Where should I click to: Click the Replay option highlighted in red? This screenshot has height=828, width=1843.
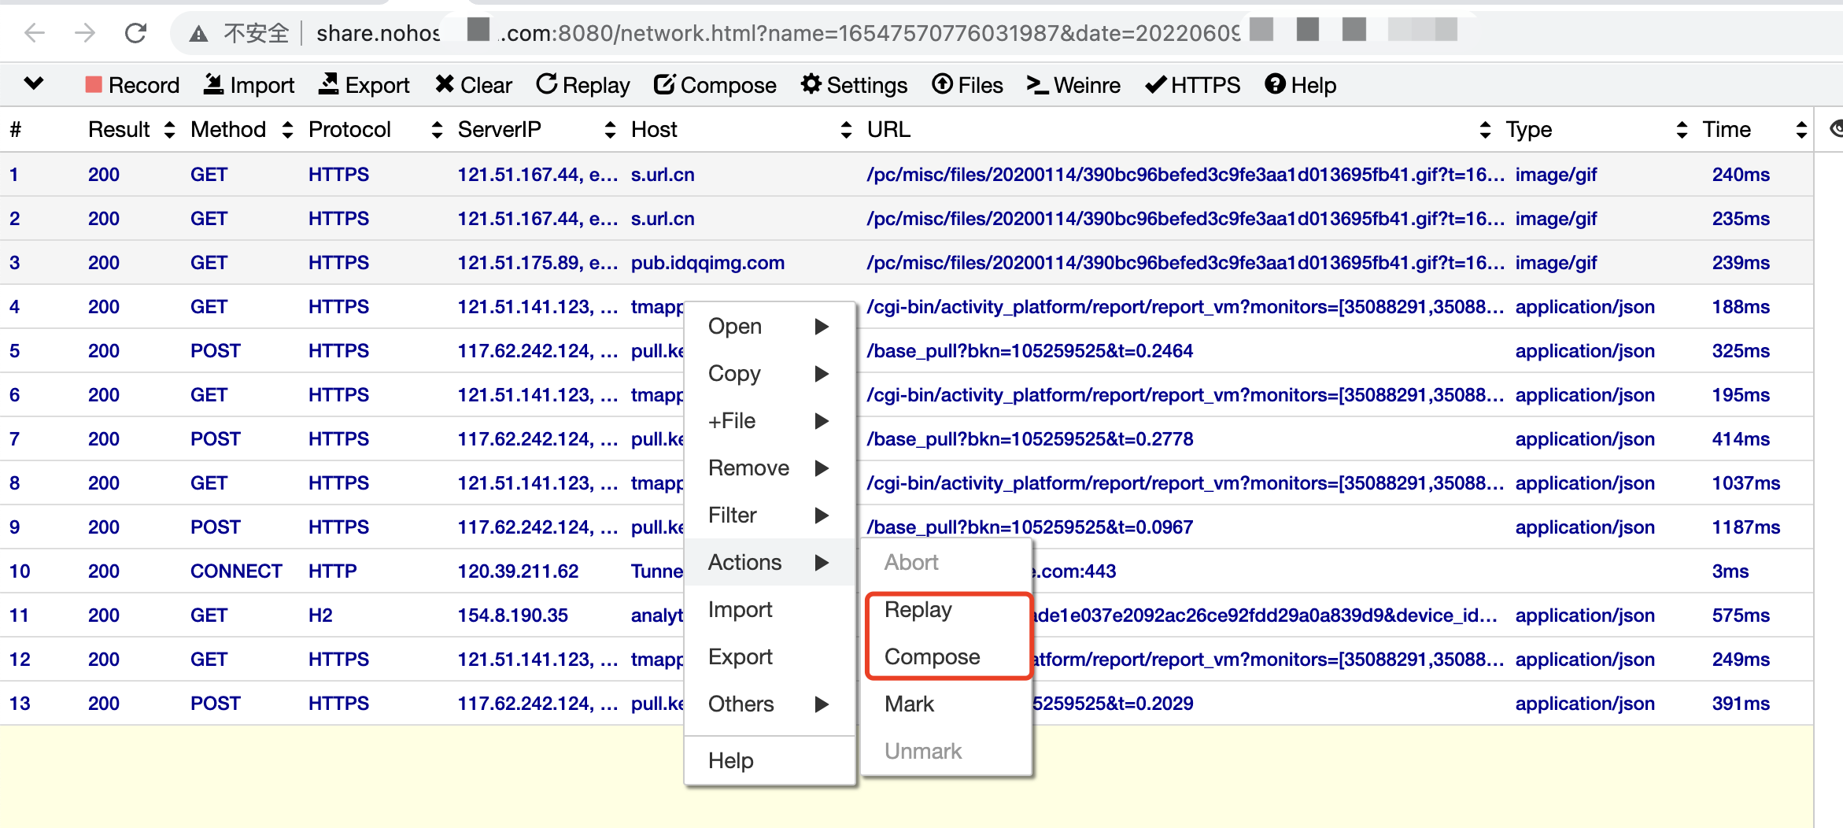tap(918, 609)
